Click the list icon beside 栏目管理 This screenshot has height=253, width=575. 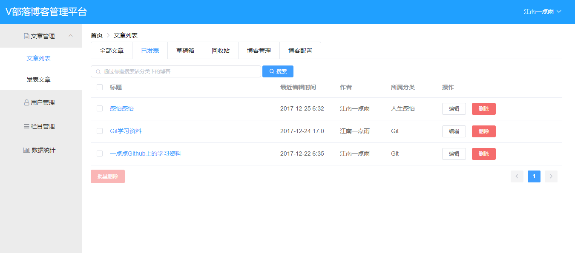click(x=26, y=126)
